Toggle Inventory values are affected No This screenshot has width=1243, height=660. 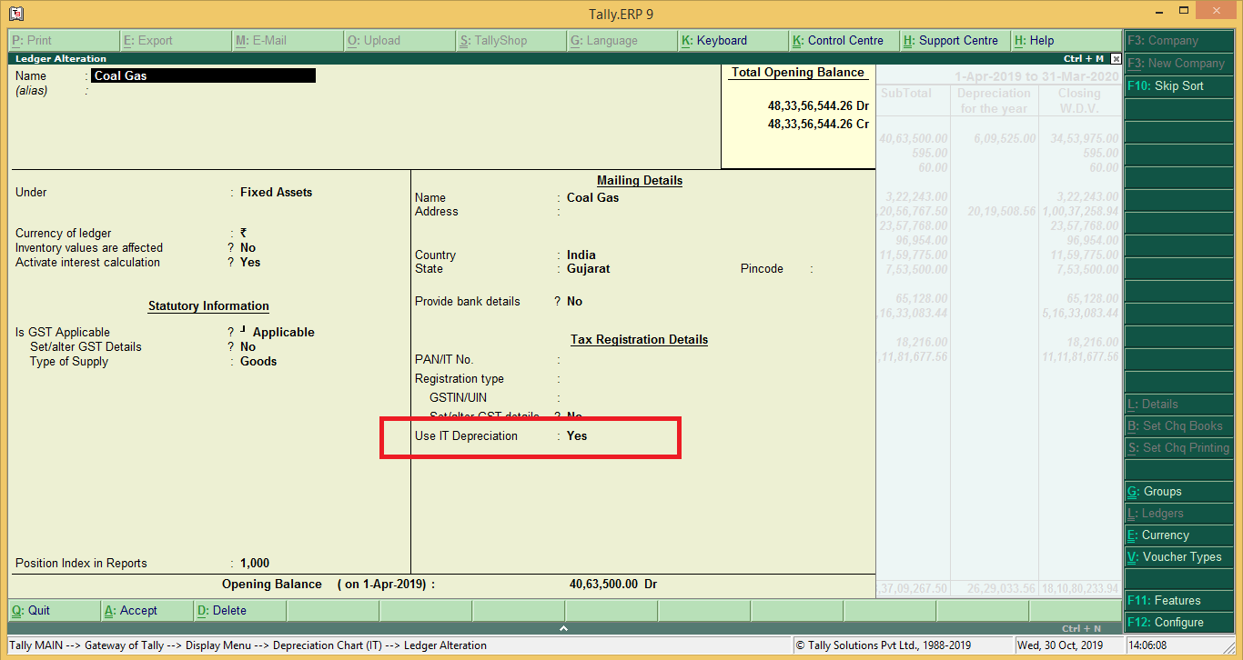[x=248, y=247]
